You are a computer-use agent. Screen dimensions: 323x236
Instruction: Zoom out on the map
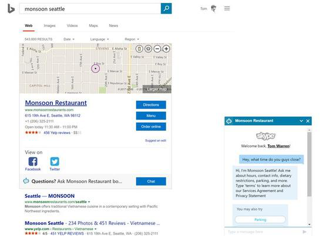click(157, 49)
